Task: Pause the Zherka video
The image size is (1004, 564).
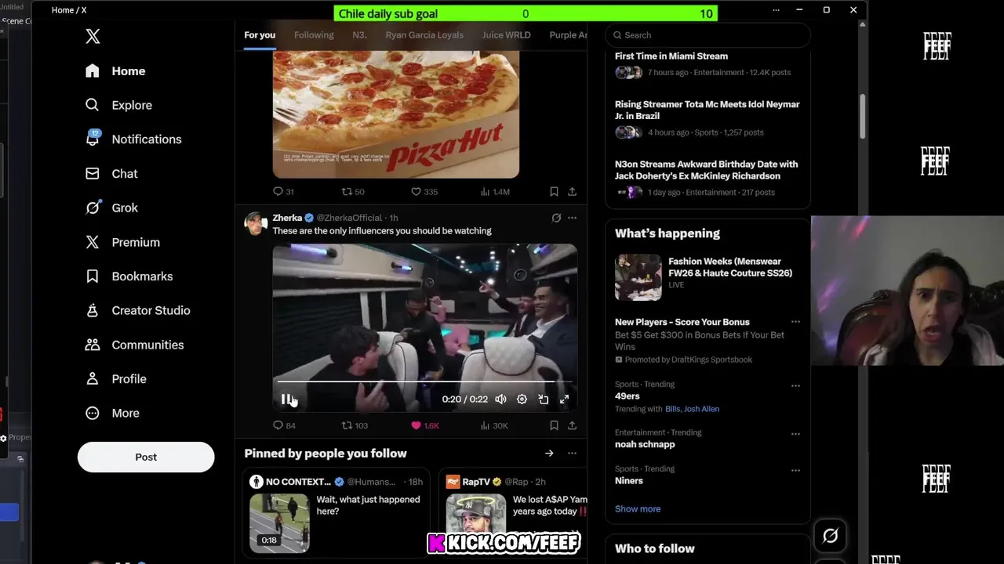Action: tap(286, 399)
